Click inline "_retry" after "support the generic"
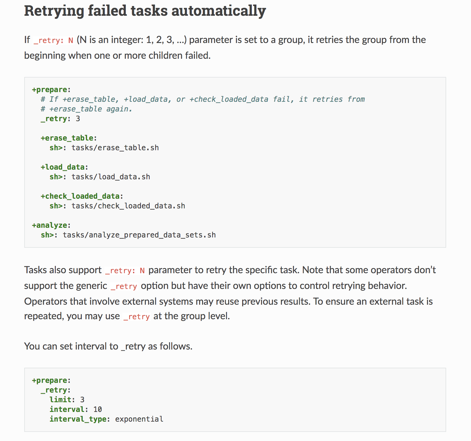The width and height of the screenshot is (471, 441). (x=124, y=286)
